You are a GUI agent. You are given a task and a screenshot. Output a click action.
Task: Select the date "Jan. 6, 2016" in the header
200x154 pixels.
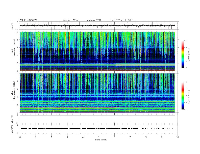tap(70, 20)
